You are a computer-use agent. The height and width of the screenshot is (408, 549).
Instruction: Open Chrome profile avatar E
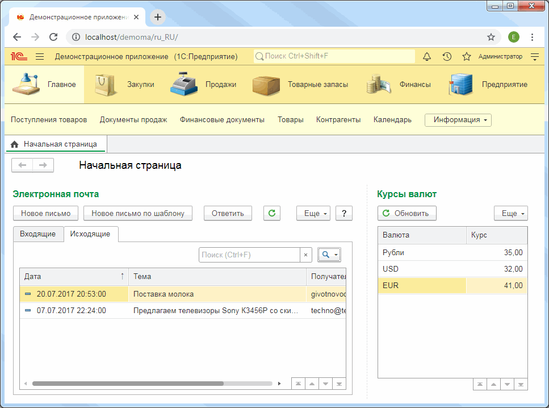point(514,37)
